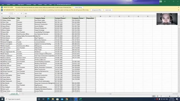
Task: Select the contacts (83) sheet tab
Action: [x=14, y=94]
